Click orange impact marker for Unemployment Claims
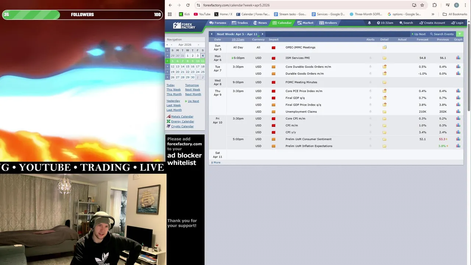The width and height of the screenshot is (471, 265). point(273,112)
